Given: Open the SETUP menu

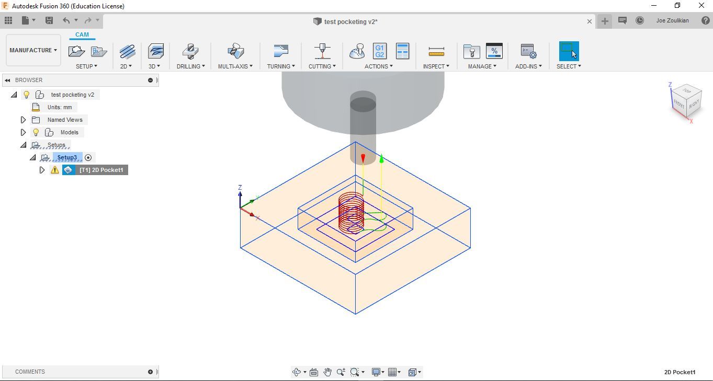Looking at the screenshot, I should pos(86,66).
